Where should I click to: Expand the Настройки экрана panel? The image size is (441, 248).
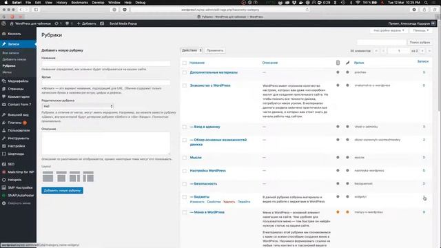tap(389, 30)
